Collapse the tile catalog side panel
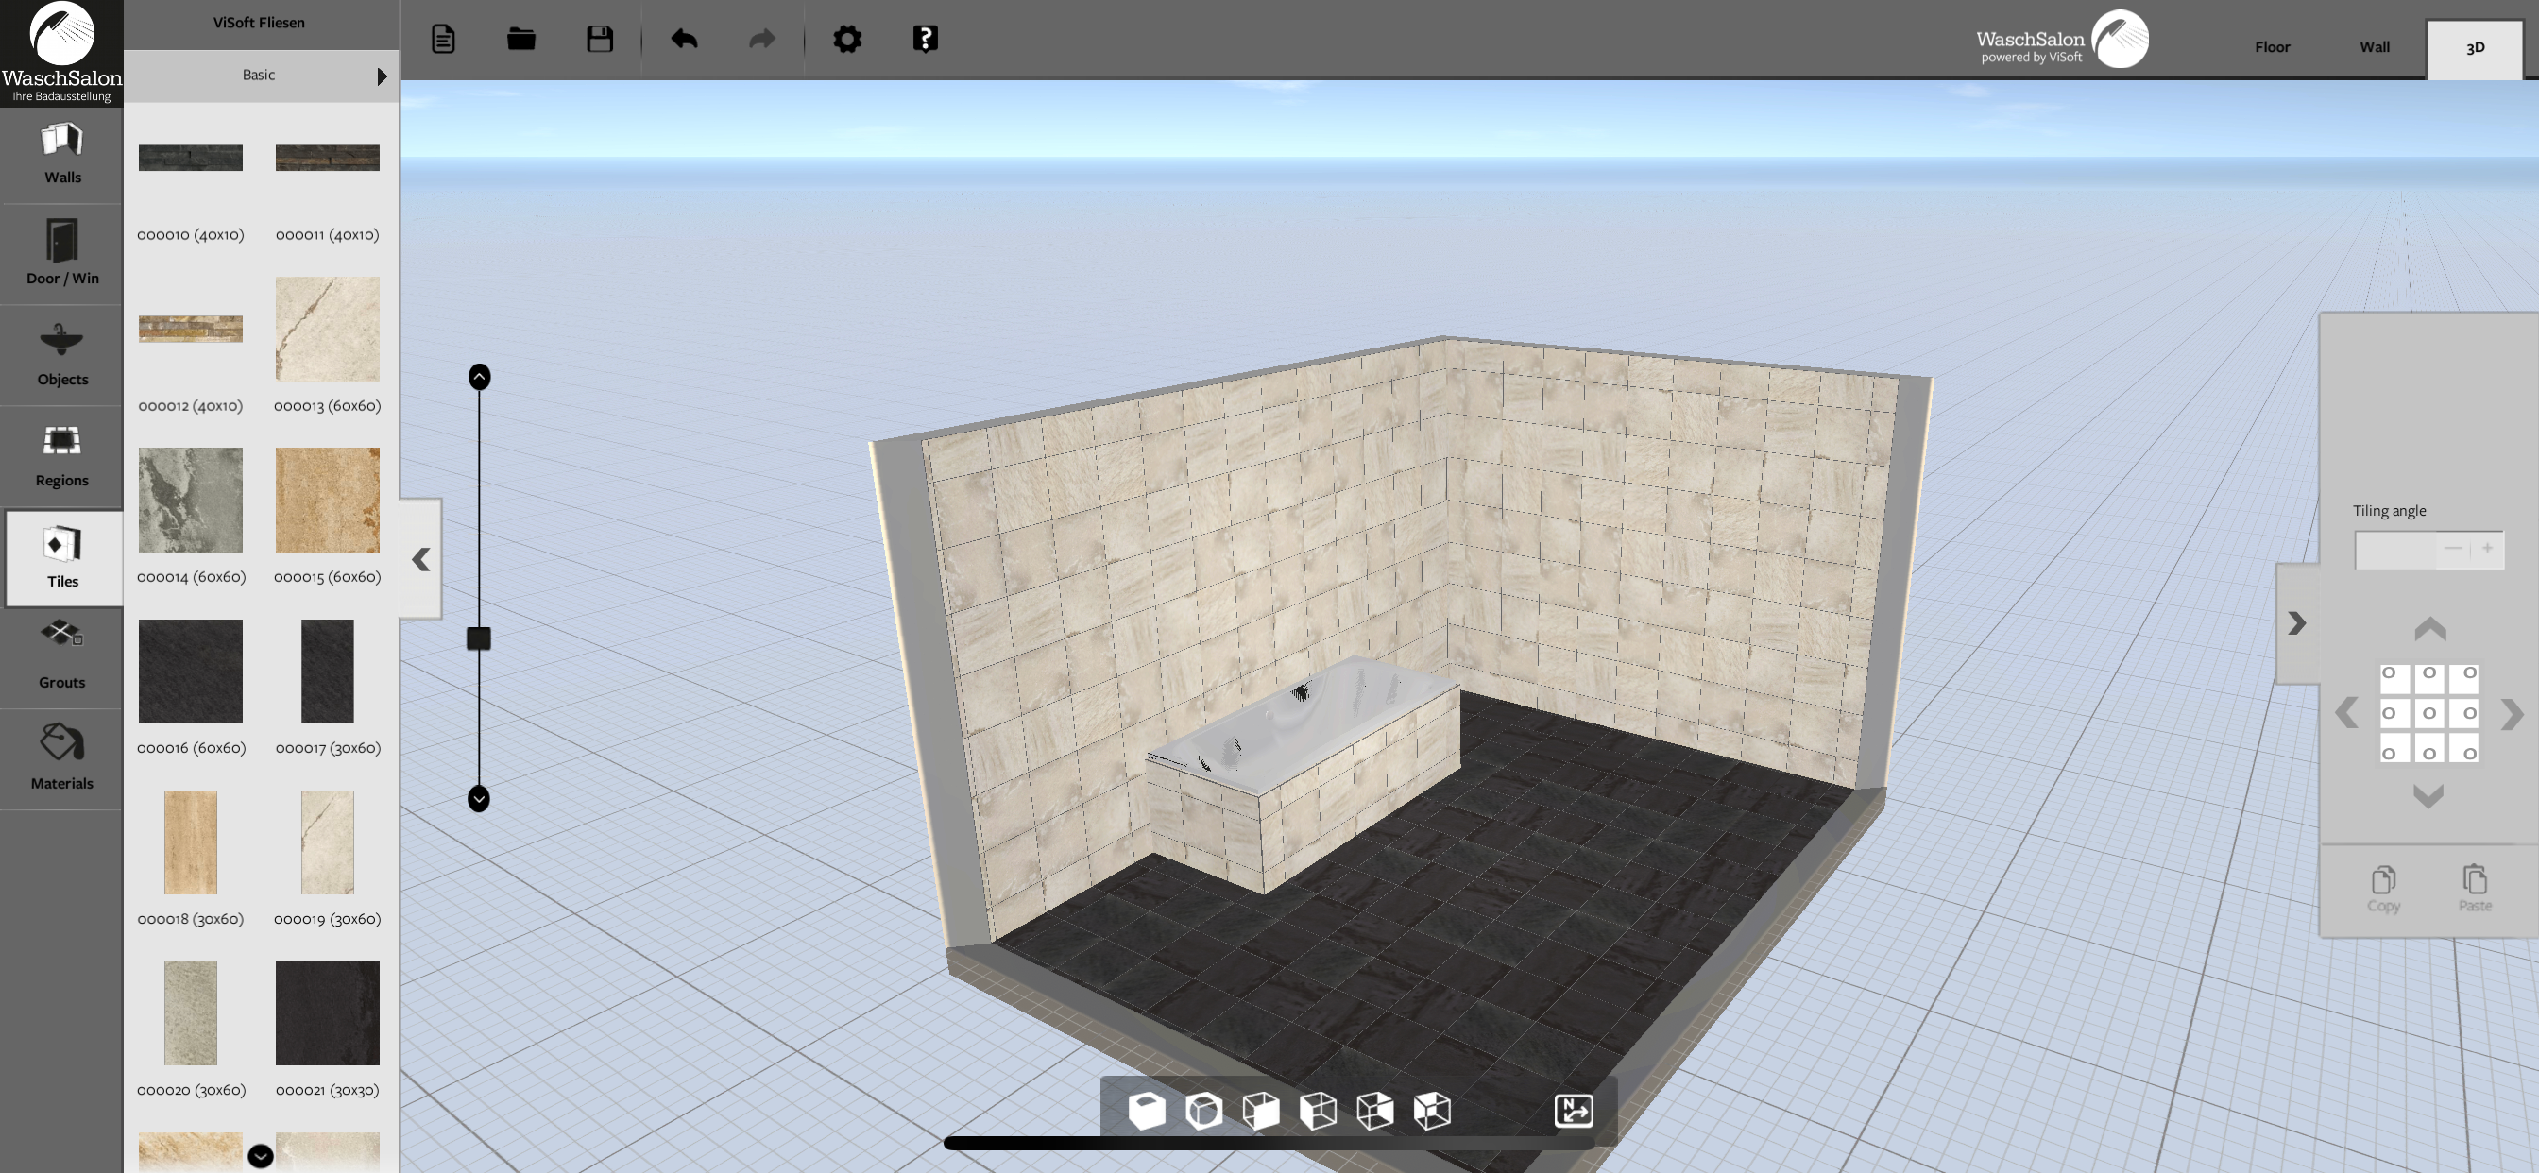The width and height of the screenshot is (2539, 1173). tap(421, 559)
